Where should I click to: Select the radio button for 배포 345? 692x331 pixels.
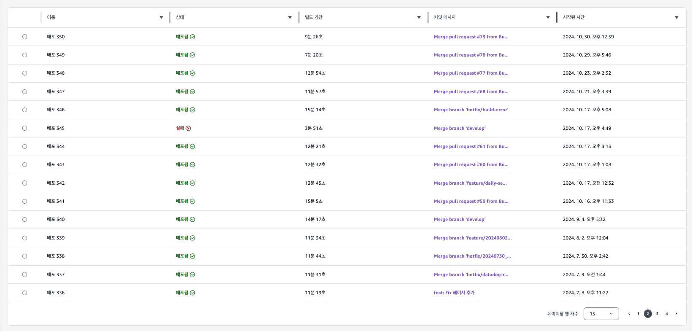(x=24, y=128)
